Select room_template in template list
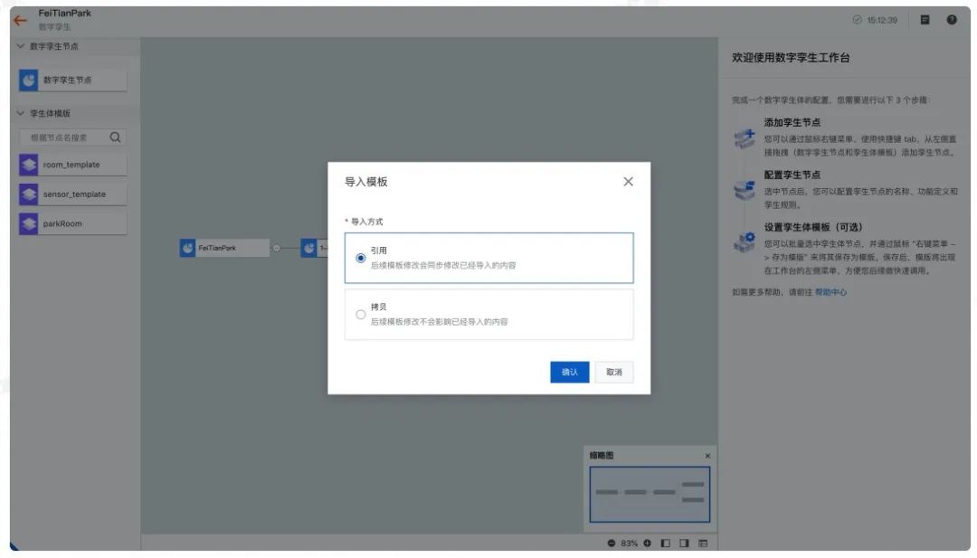 (x=72, y=165)
